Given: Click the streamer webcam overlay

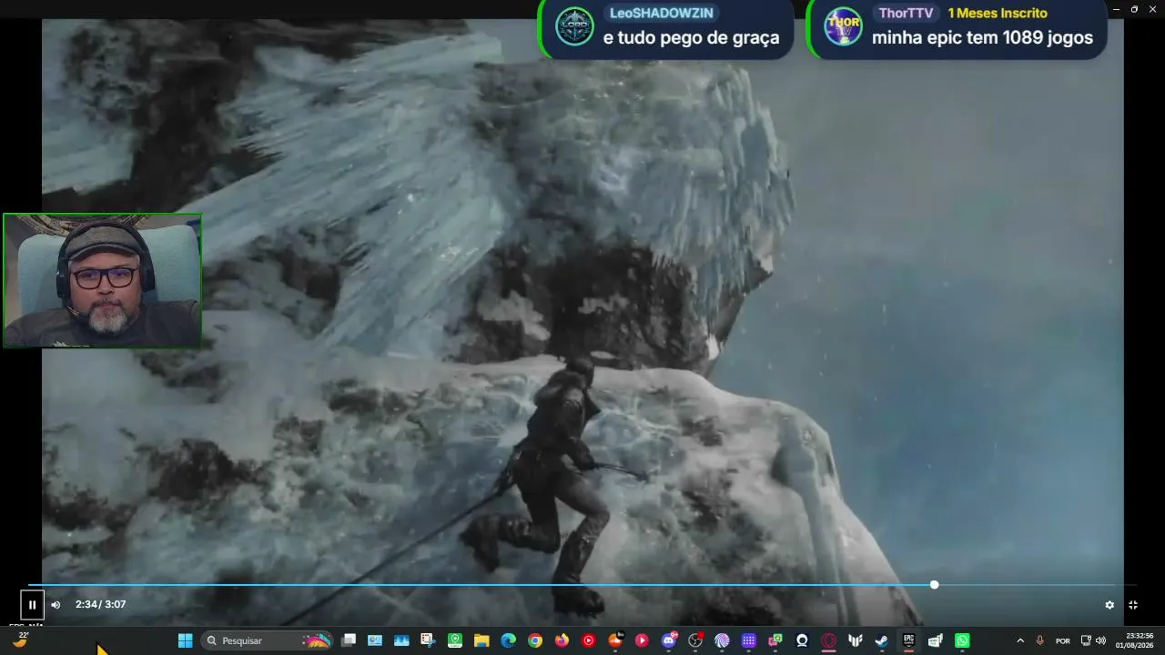Looking at the screenshot, I should tap(102, 280).
